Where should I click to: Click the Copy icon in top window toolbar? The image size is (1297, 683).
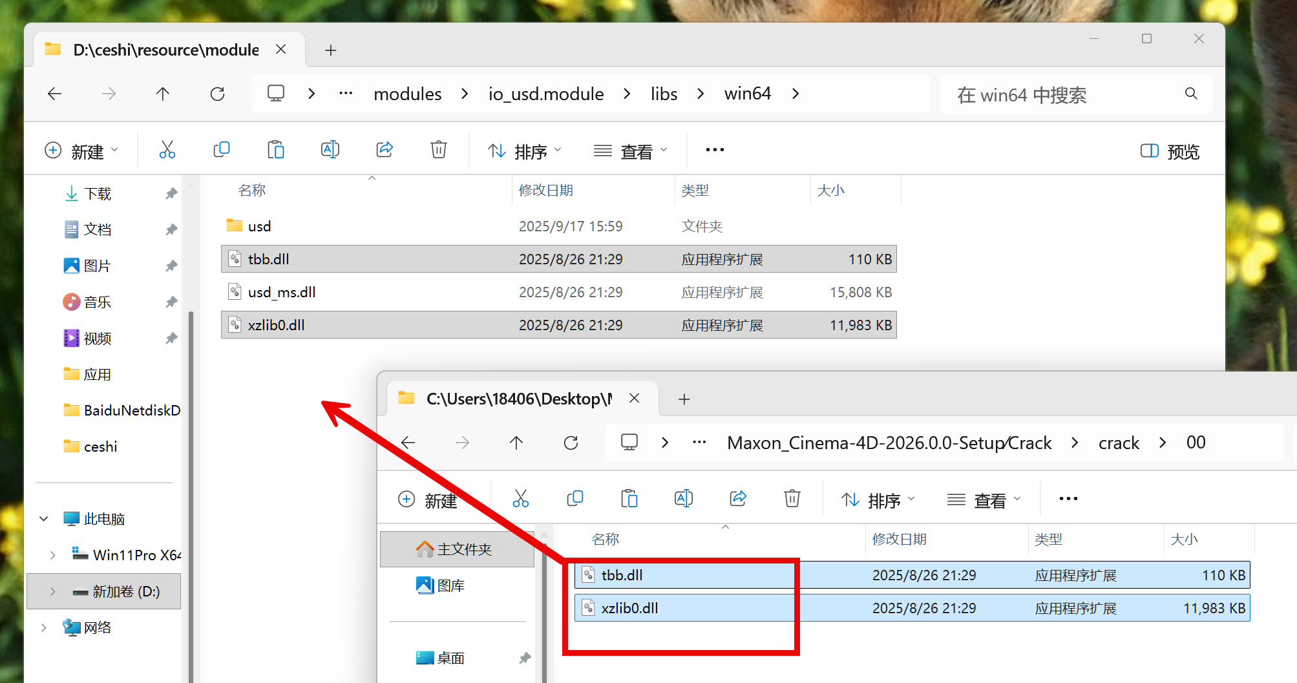(221, 150)
